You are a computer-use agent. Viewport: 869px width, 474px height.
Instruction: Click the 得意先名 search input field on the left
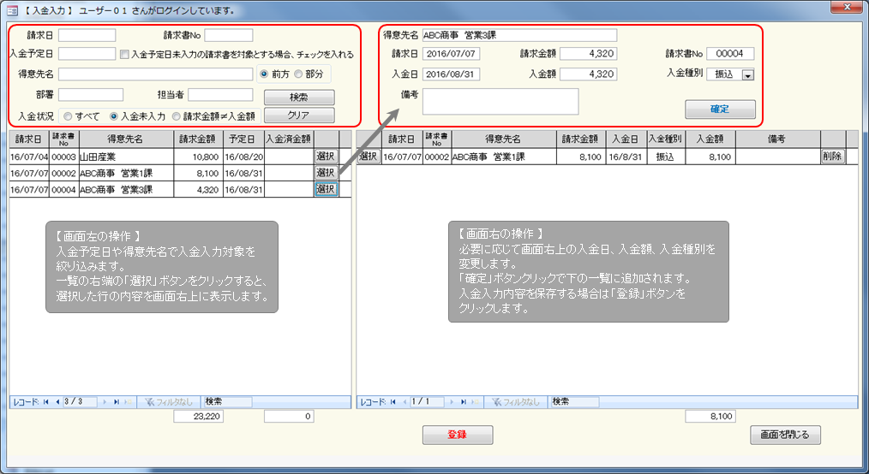pyautogui.click(x=155, y=74)
